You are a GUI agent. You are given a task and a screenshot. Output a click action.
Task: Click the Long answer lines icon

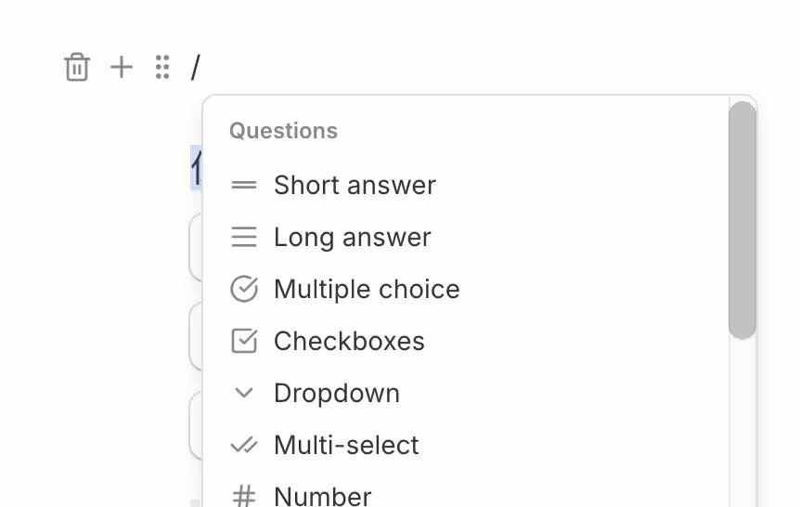(x=243, y=238)
